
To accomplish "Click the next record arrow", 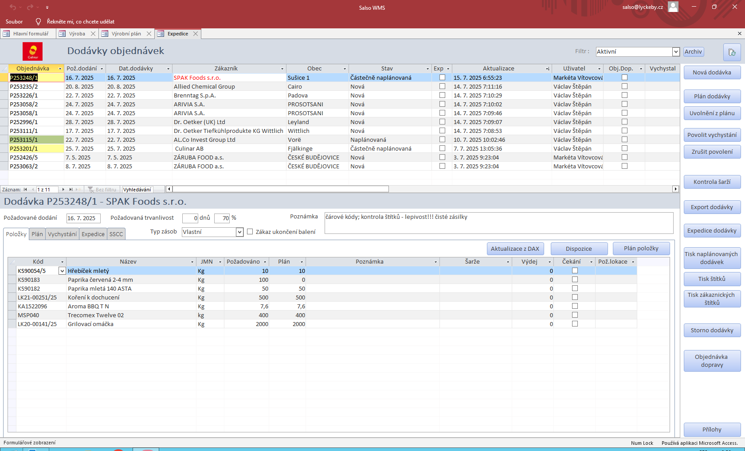I will (63, 190).
